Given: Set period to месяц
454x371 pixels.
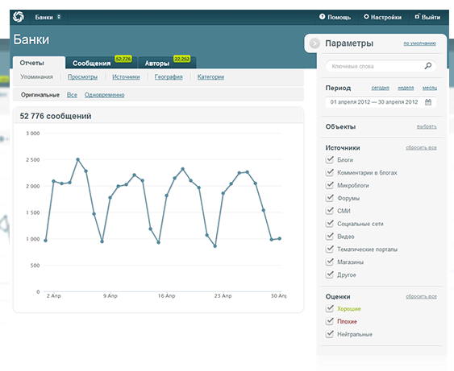Looking at the screenshot, I should (429, 88).
